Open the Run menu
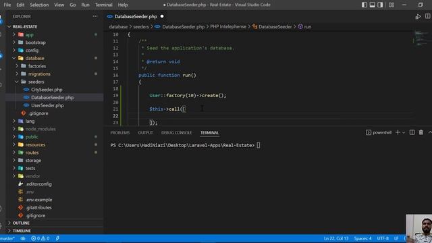 click(85, 5)
